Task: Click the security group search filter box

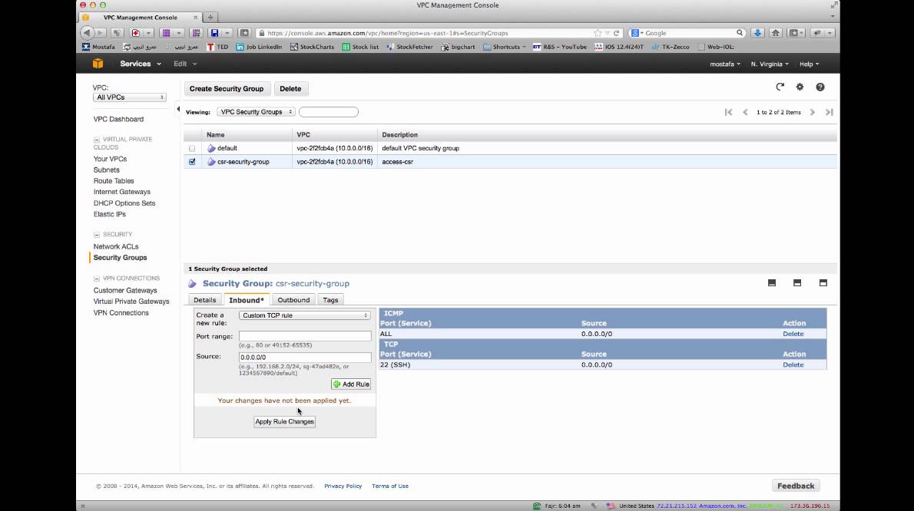Action: 329,112
